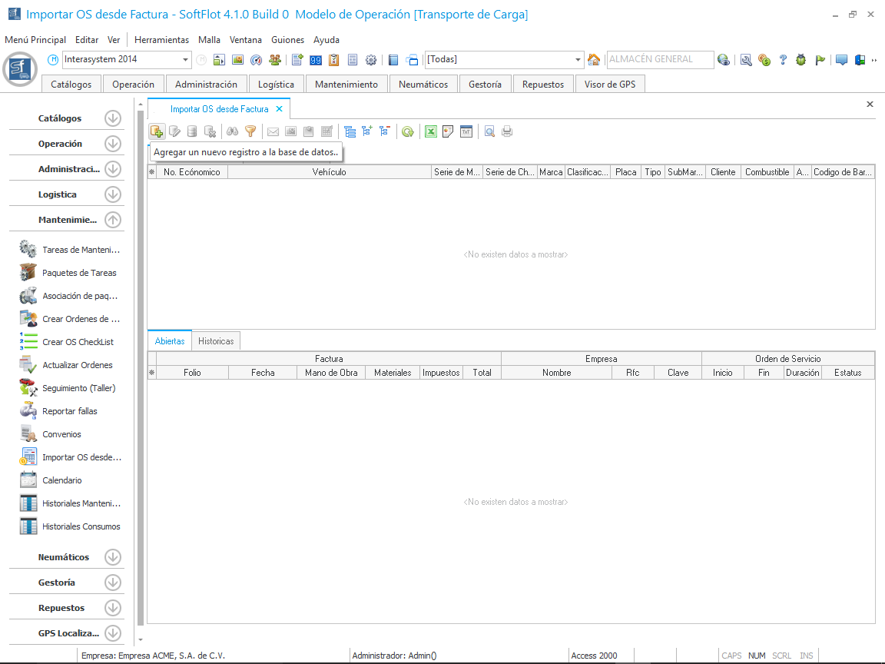Click the funnel filter icon
The width and height of the screenshot is (885, 664).
(250, 131)
